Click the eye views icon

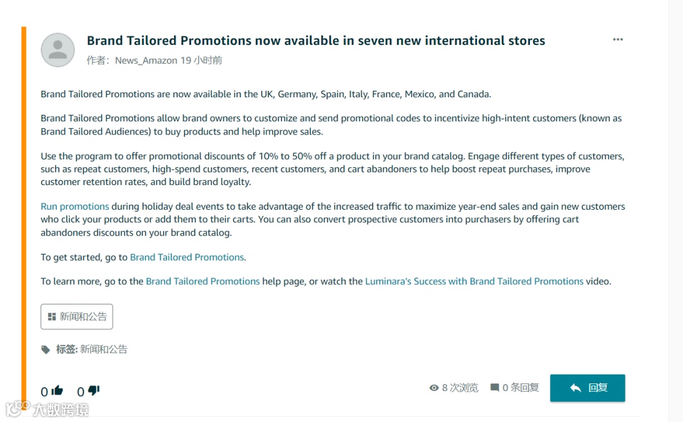pyautogui.click(x=434, y=388)
